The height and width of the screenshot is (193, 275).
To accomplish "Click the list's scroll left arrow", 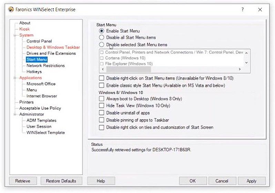I will (103, 69).
